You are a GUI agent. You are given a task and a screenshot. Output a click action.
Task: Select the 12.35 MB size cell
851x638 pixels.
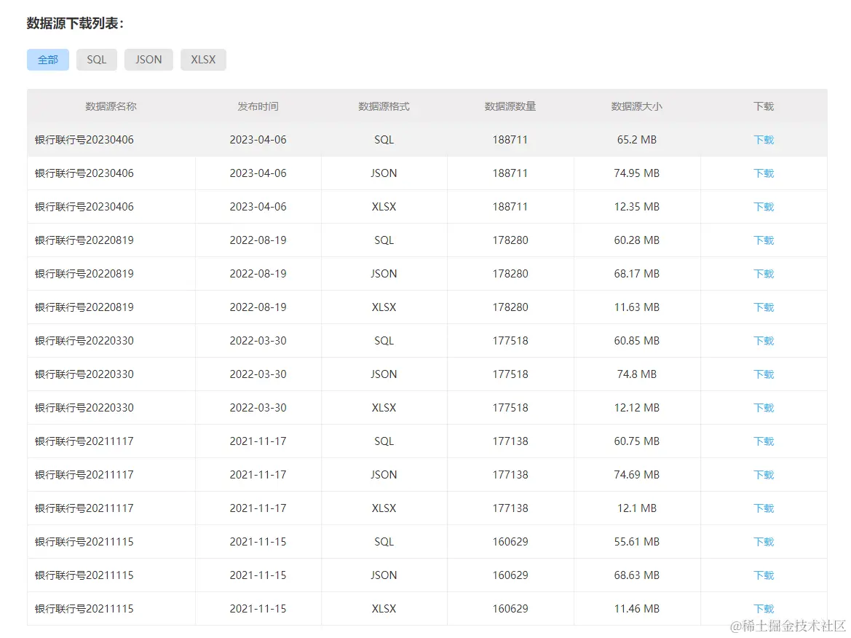(637, 207)
